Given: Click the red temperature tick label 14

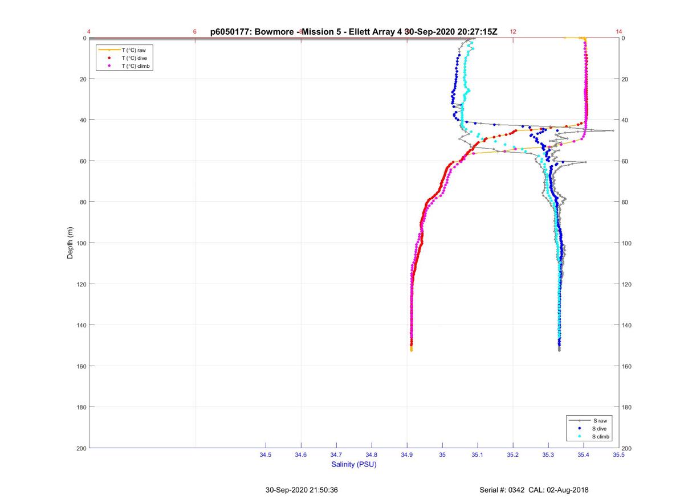Looking at the screenshot, I should (x=619, y=32).
